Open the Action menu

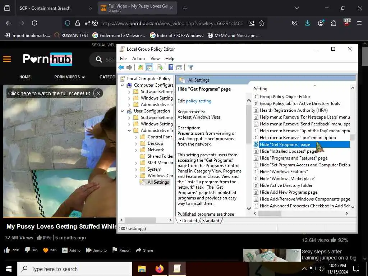(138, 59)
